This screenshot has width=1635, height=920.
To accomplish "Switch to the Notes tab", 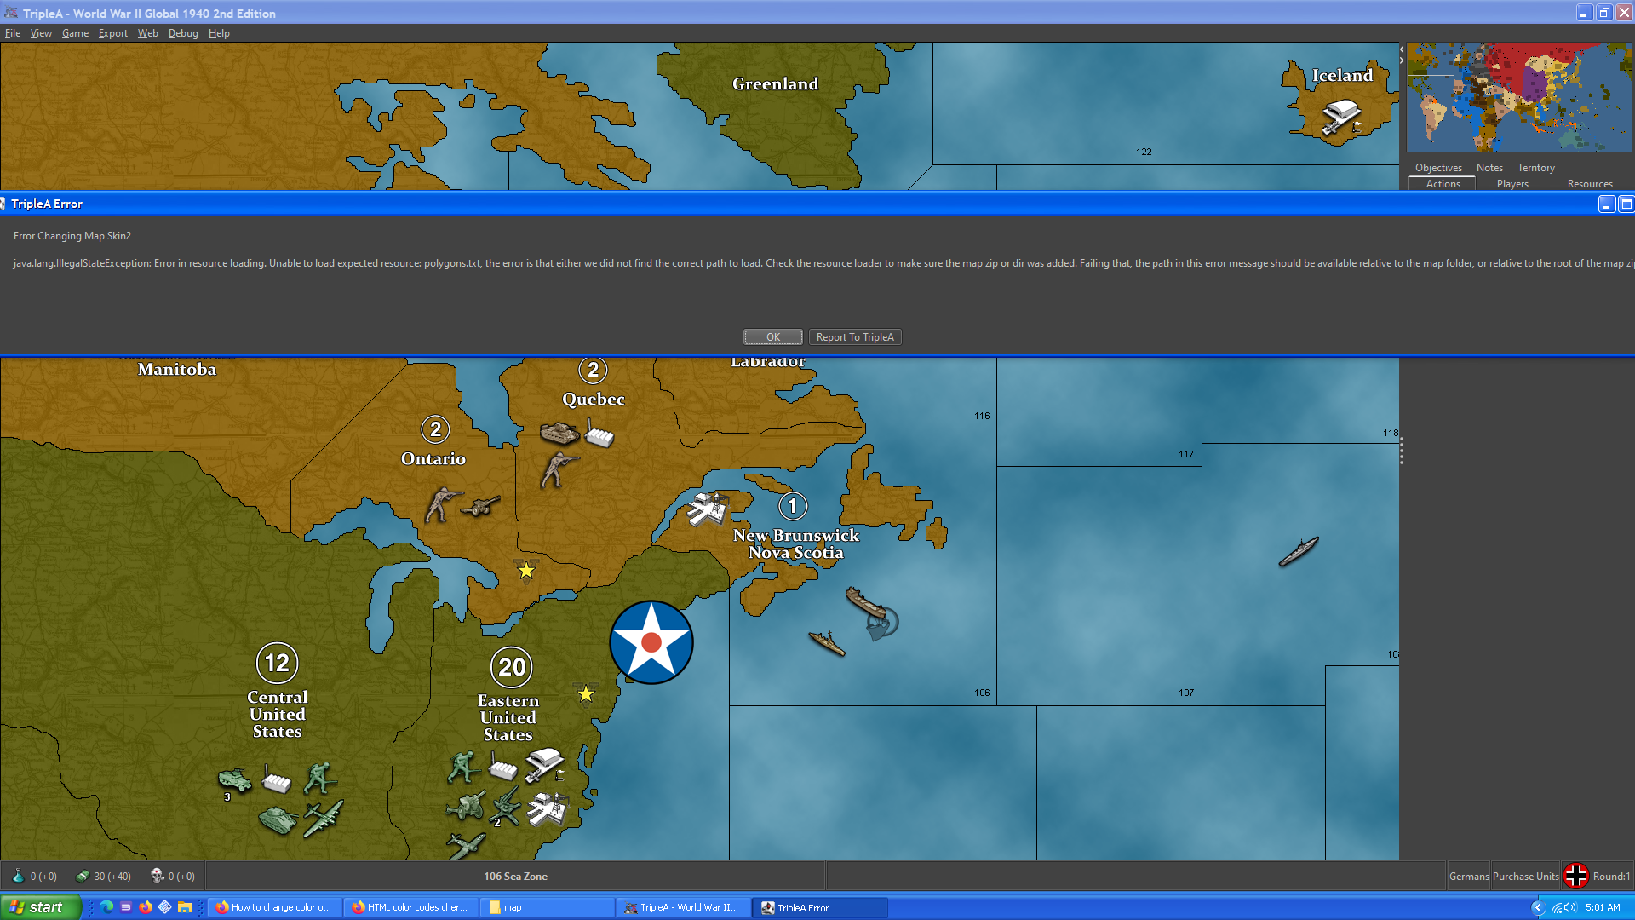I will click(1489, 168).
